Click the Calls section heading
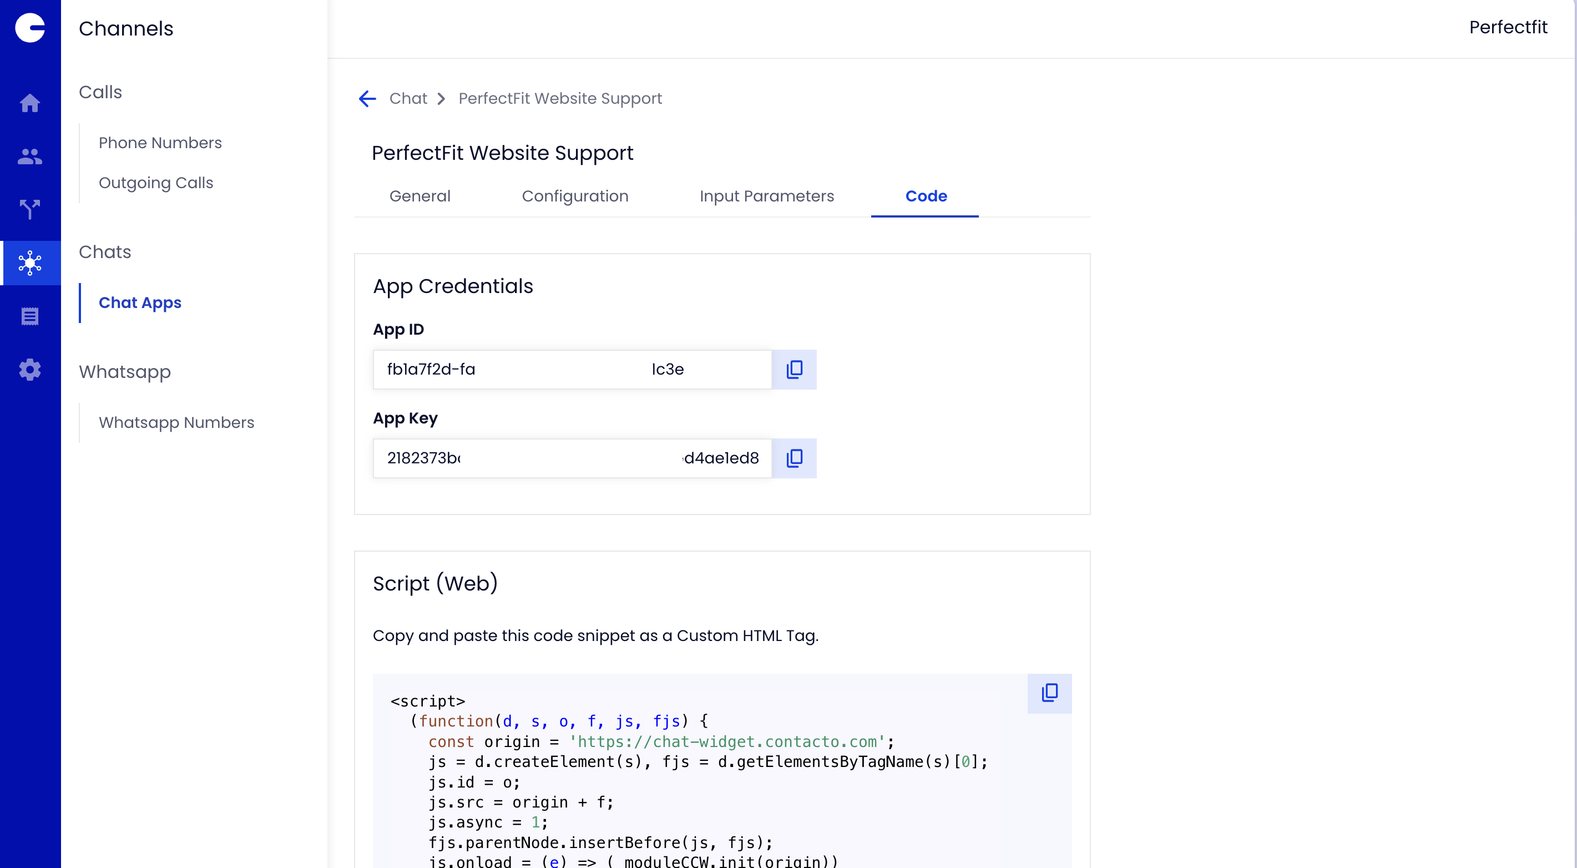The height and width of the screenshot is (868, 1577). coord(100,92)
